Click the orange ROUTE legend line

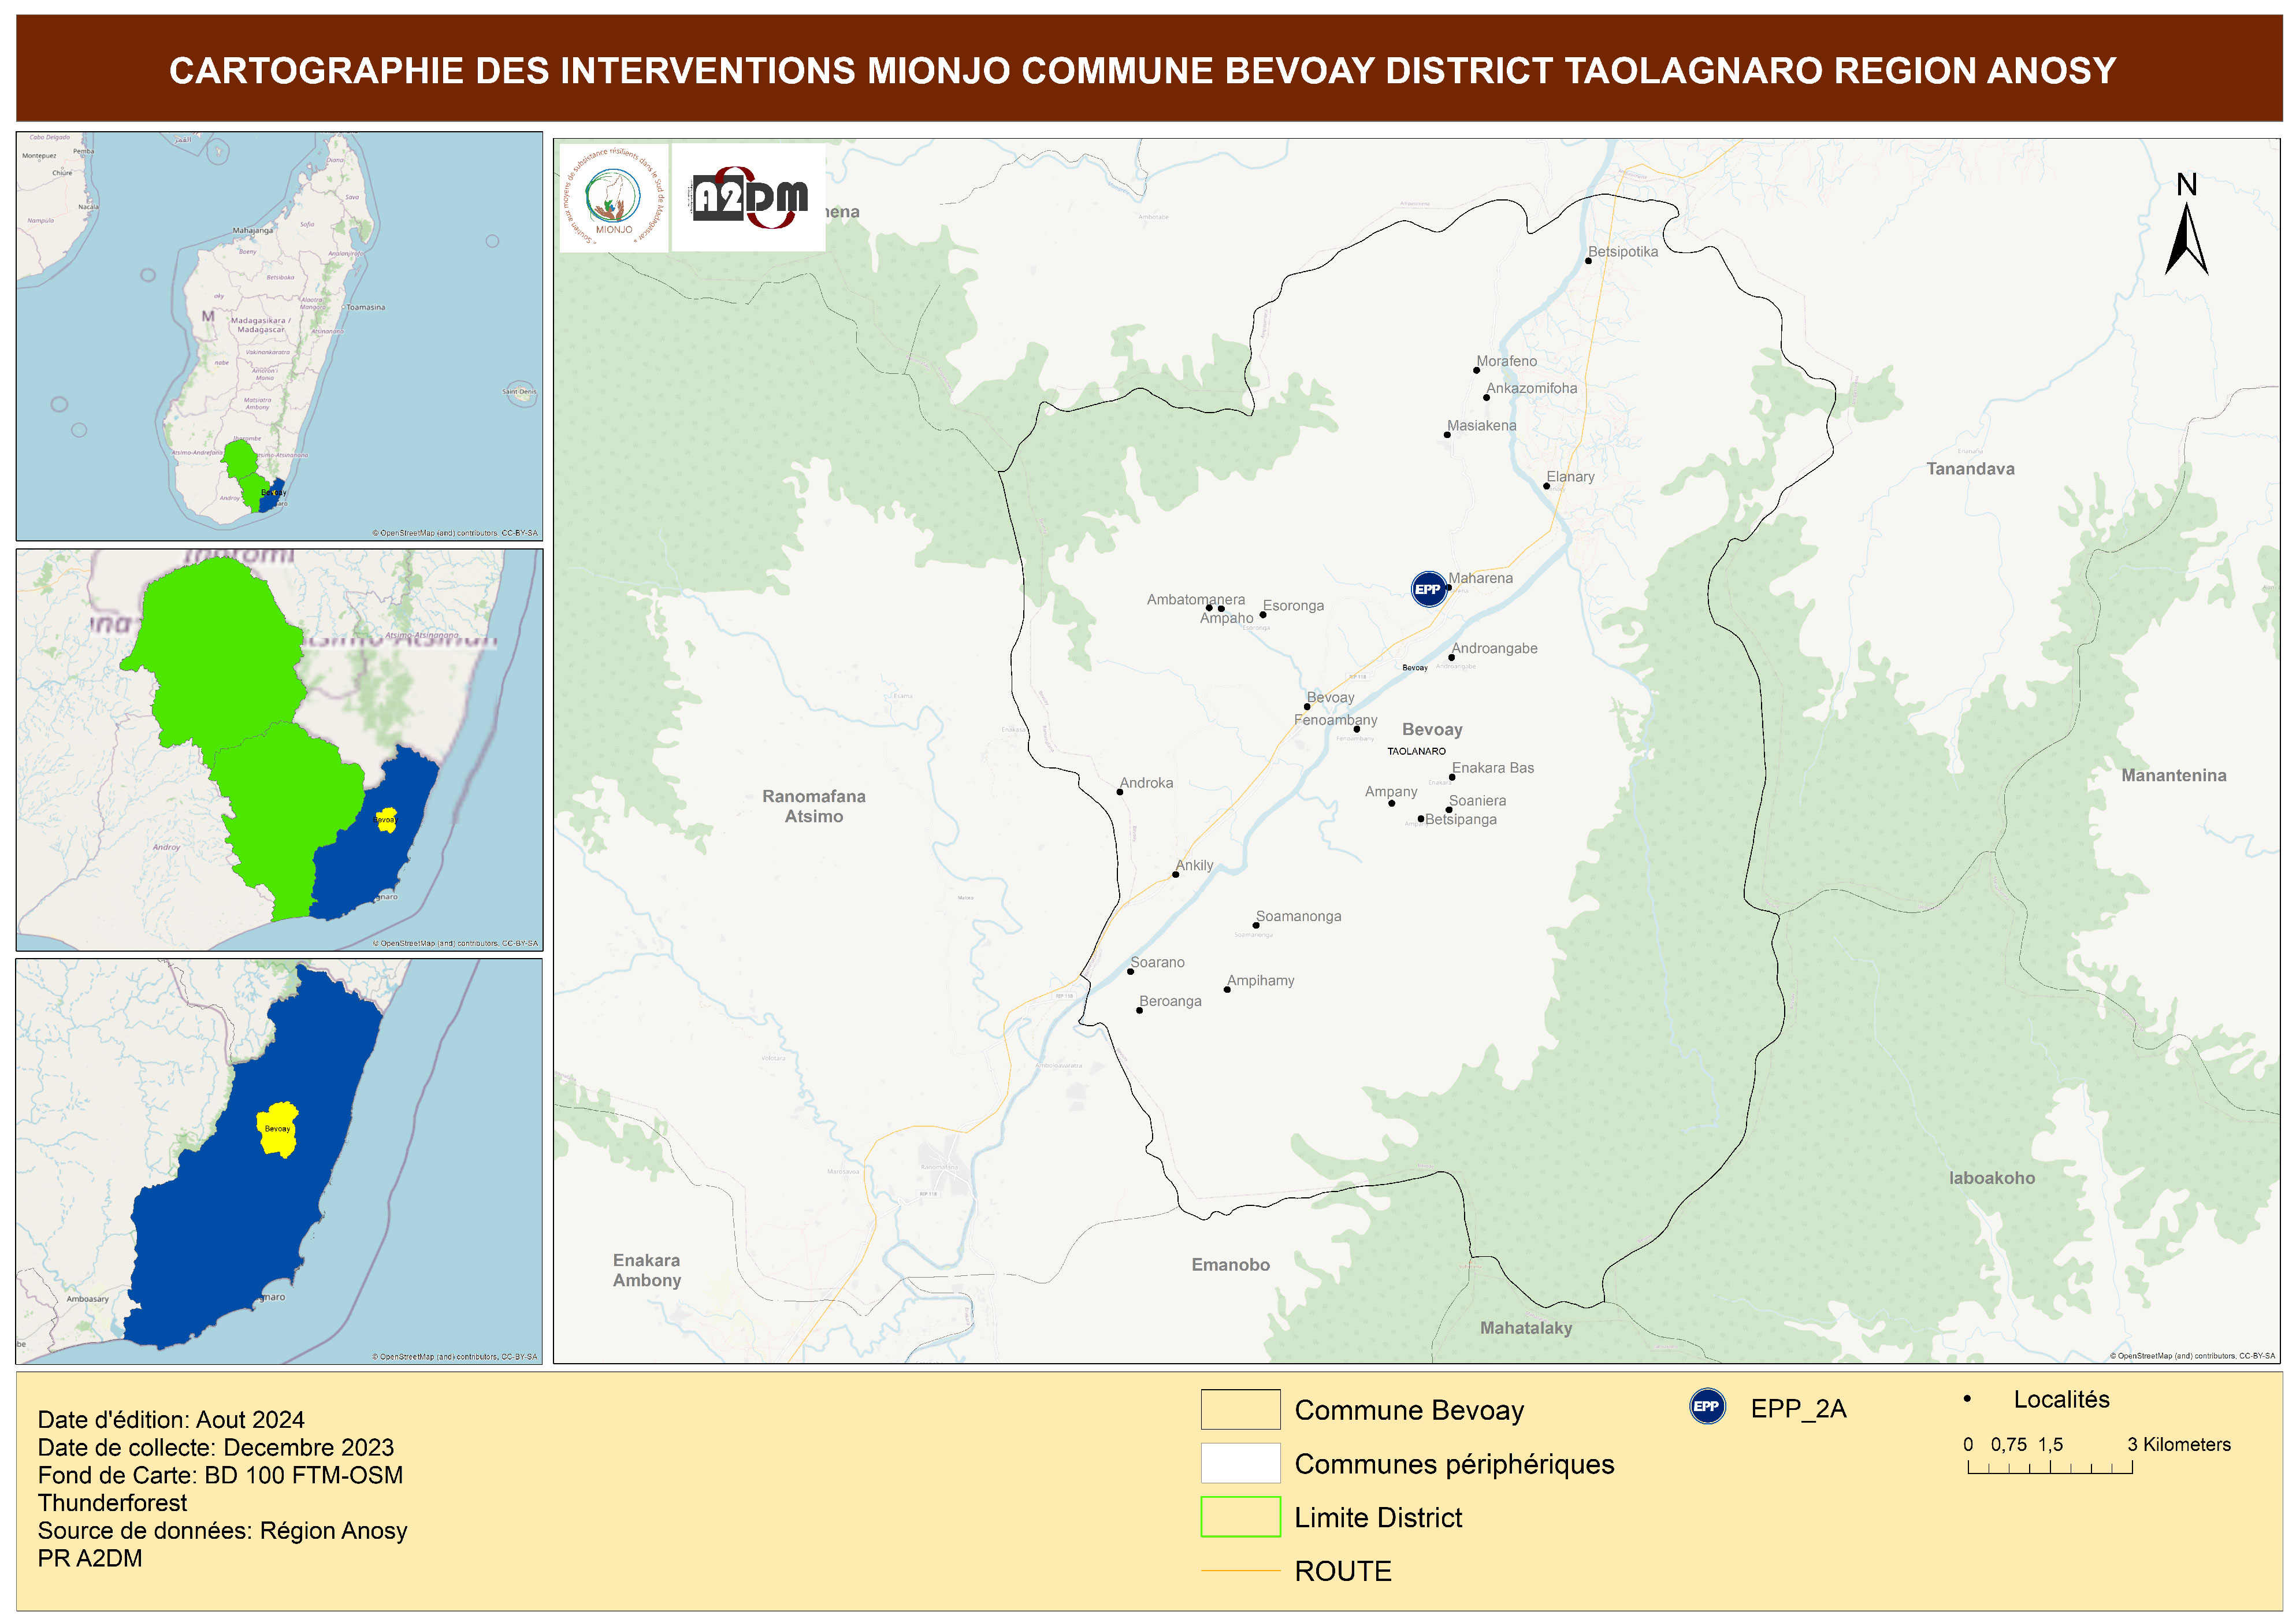1240,1571
